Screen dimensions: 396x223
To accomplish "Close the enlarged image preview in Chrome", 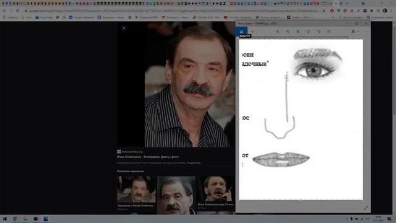I will point(124,28).
